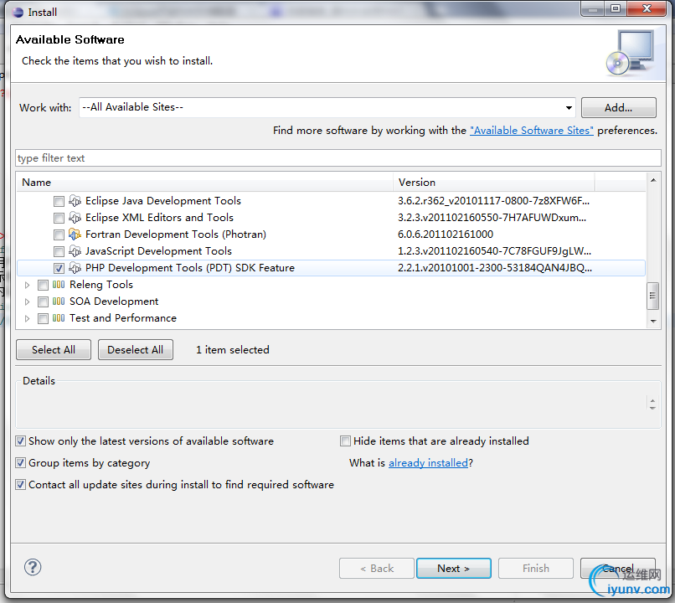Click the version cell starting 1.2.3.v201102160540

[495, 251]
